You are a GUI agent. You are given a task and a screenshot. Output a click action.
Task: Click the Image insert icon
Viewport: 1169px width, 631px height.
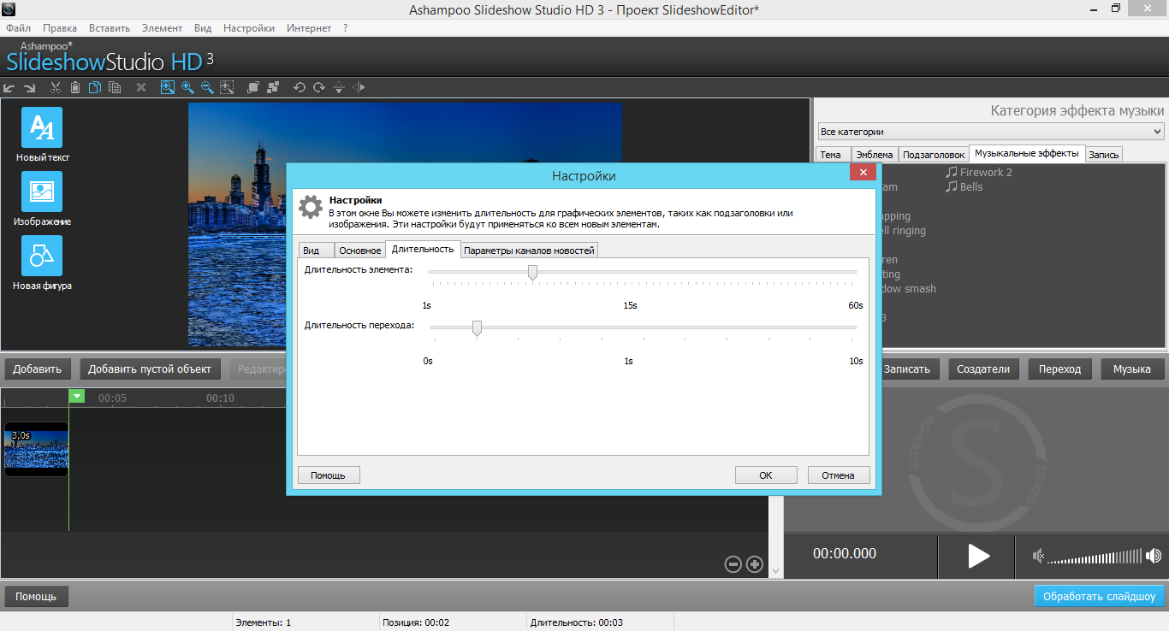coord(42,192)
